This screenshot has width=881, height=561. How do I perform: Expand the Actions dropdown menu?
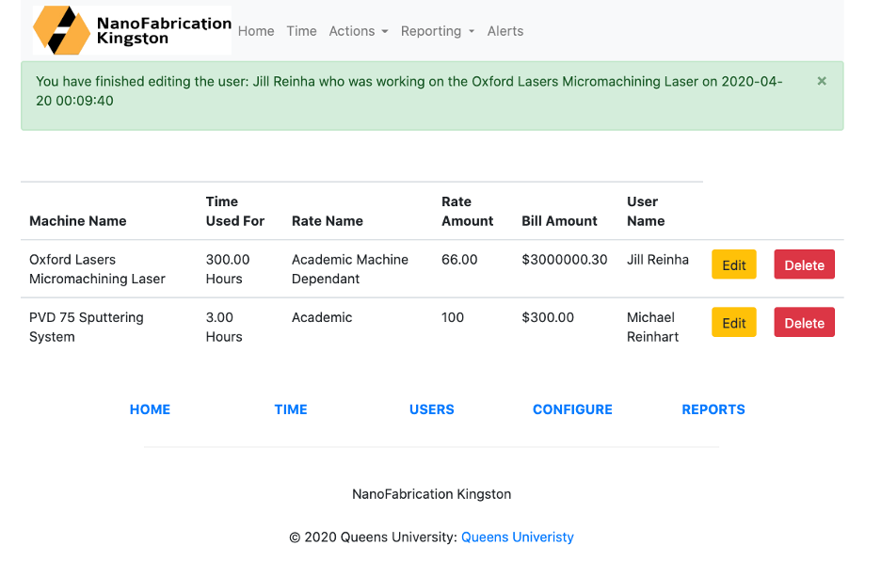pyautogui.click(x=358, y=31)
